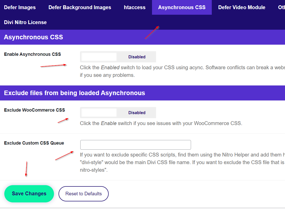Image resolution: width=285 pixels, height=209 pixels.
Task: Open the Defer Background Images tab
Action: click(79, 7)
